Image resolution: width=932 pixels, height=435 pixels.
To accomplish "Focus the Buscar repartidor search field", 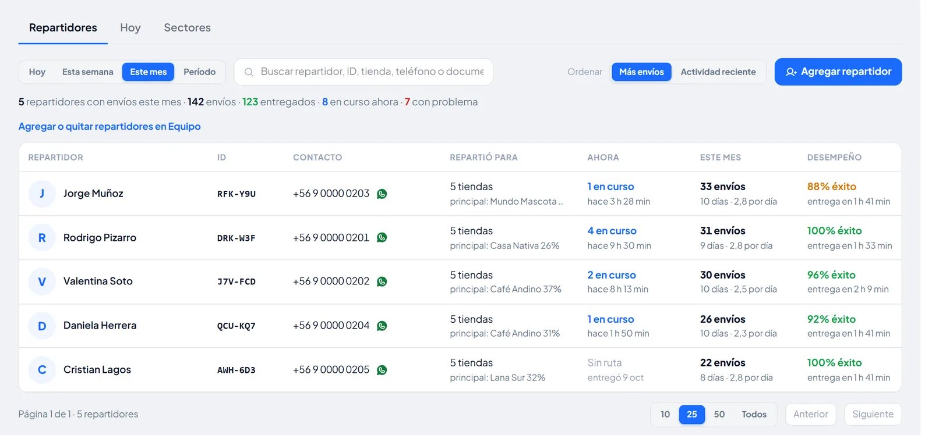I will pos(363,72).
